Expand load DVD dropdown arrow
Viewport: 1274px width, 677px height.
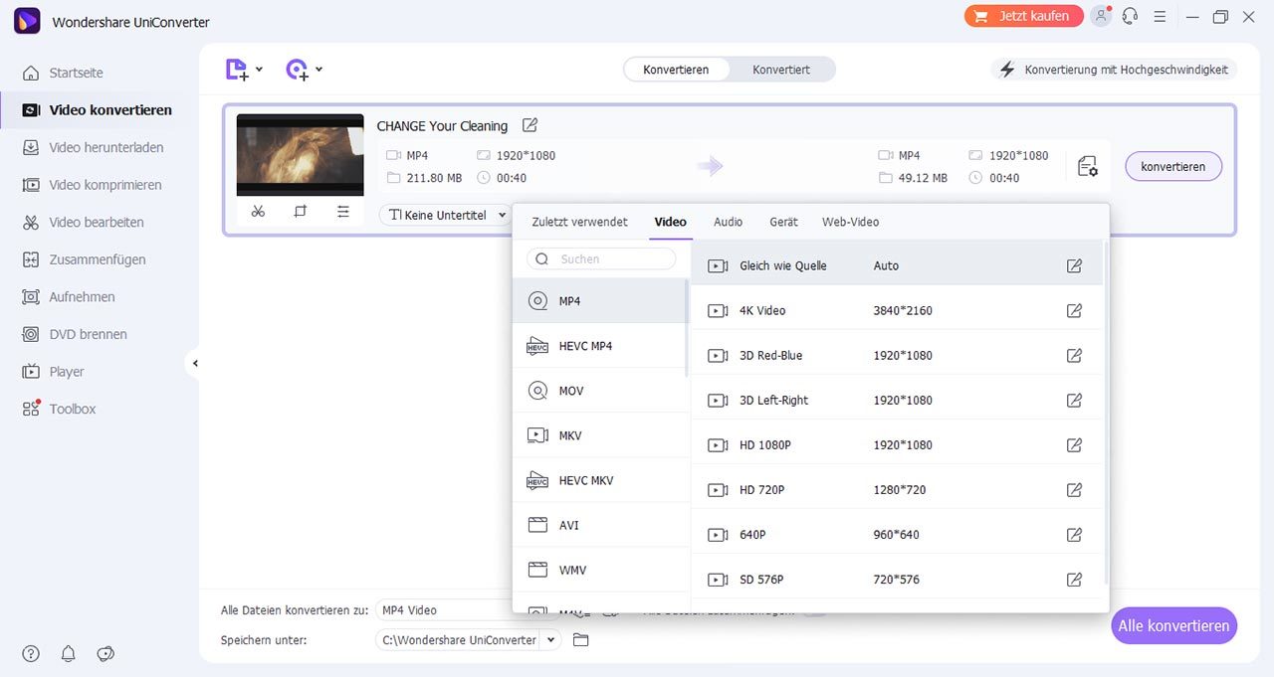[x=318, y=70]
